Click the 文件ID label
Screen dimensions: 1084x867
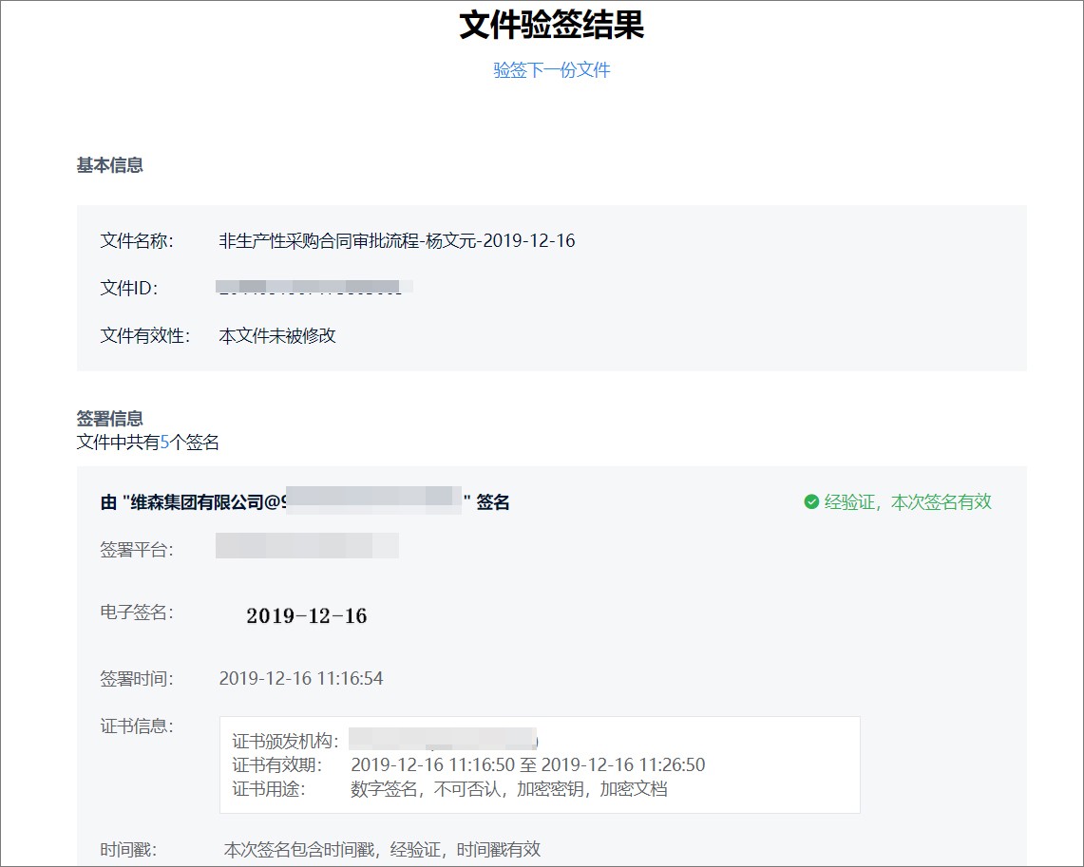[x=129, y=288]
